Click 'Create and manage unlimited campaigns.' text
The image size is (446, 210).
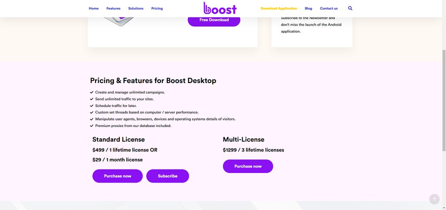pyautogui.click(x=130, y=92)
